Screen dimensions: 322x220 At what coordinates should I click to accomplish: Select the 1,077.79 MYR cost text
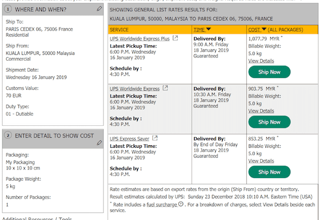[264, 39]
